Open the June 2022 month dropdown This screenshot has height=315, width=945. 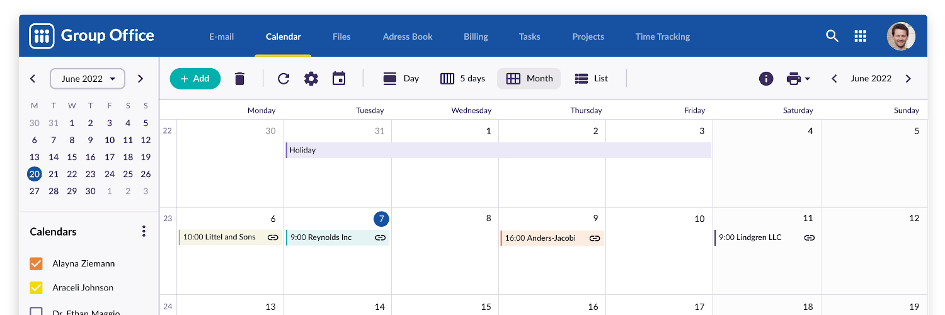pyautogui.click(x=88, y=79)
